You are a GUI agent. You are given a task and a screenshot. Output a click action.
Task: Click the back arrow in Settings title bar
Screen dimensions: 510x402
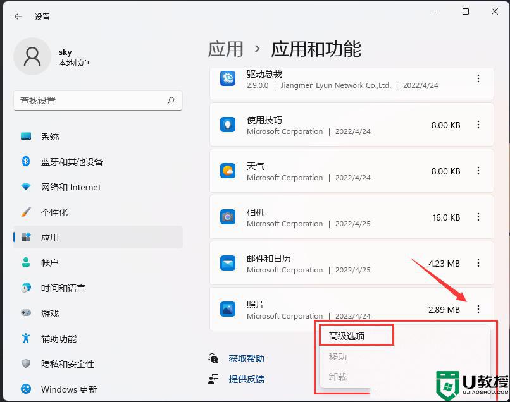tap(18, 17)
